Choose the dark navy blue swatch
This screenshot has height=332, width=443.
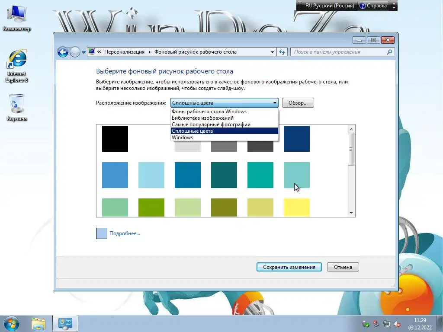click(x=297, y=139)
